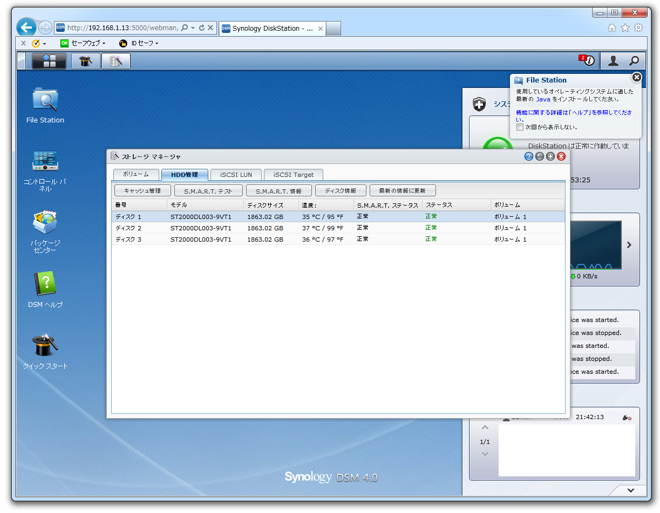The width and height of the screenshot is (660, 513).
Task: Follow the Java link in the popup
Action: tap(543, 99)
